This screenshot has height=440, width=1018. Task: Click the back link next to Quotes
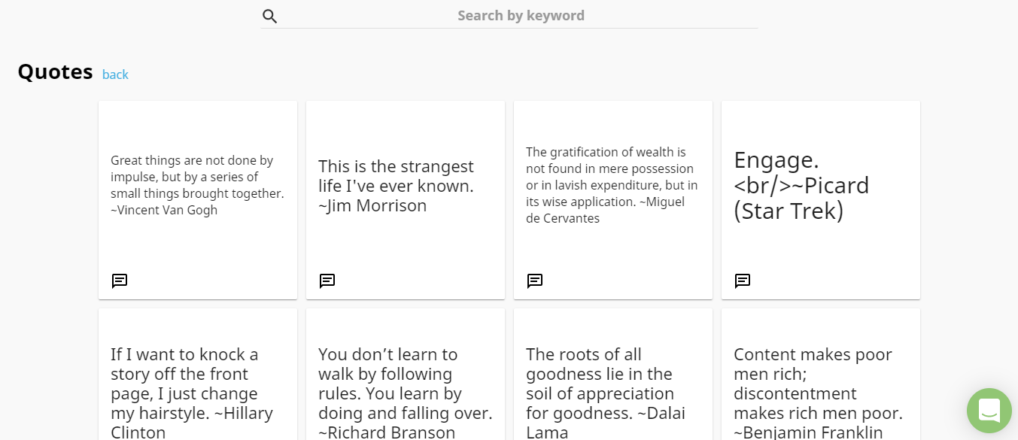tap(115, 74)
